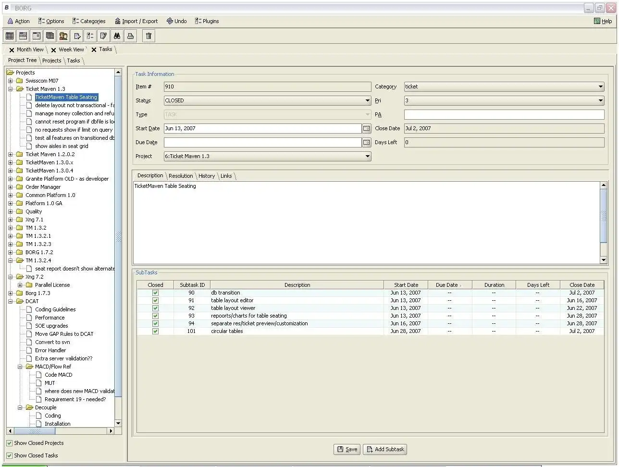Click the PA input field

click(504, 115)
